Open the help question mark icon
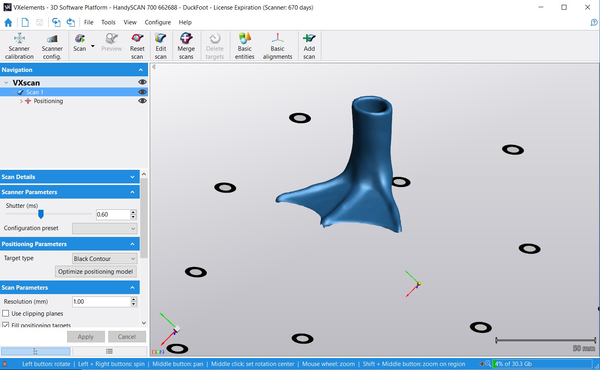 [594, 22]
